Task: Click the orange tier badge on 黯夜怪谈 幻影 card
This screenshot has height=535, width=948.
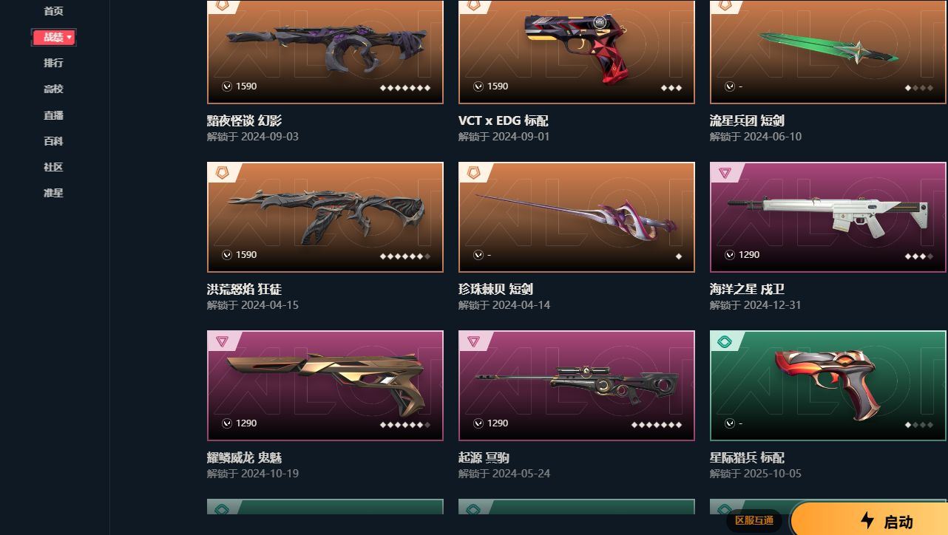Action: [x=222, y=5]
